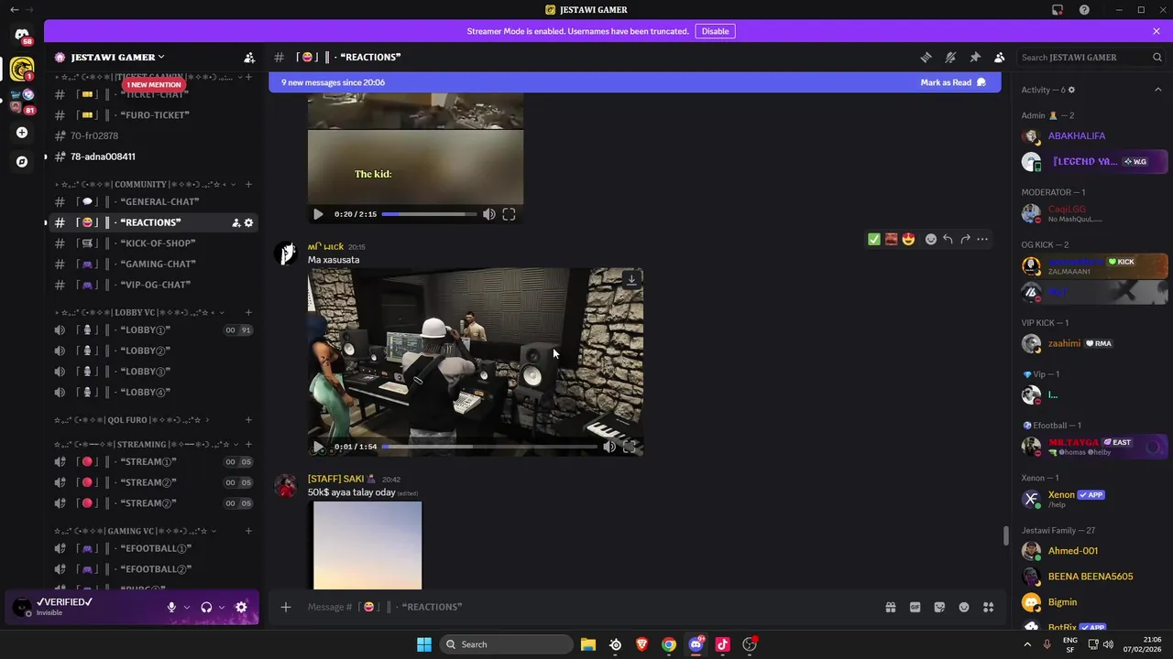1173x659 pixels.
Task: Collapse the LOBBY VC category
Action: tap(139, 312)
